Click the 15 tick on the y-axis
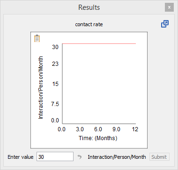The image size is (178, 170). pos(55,84)
